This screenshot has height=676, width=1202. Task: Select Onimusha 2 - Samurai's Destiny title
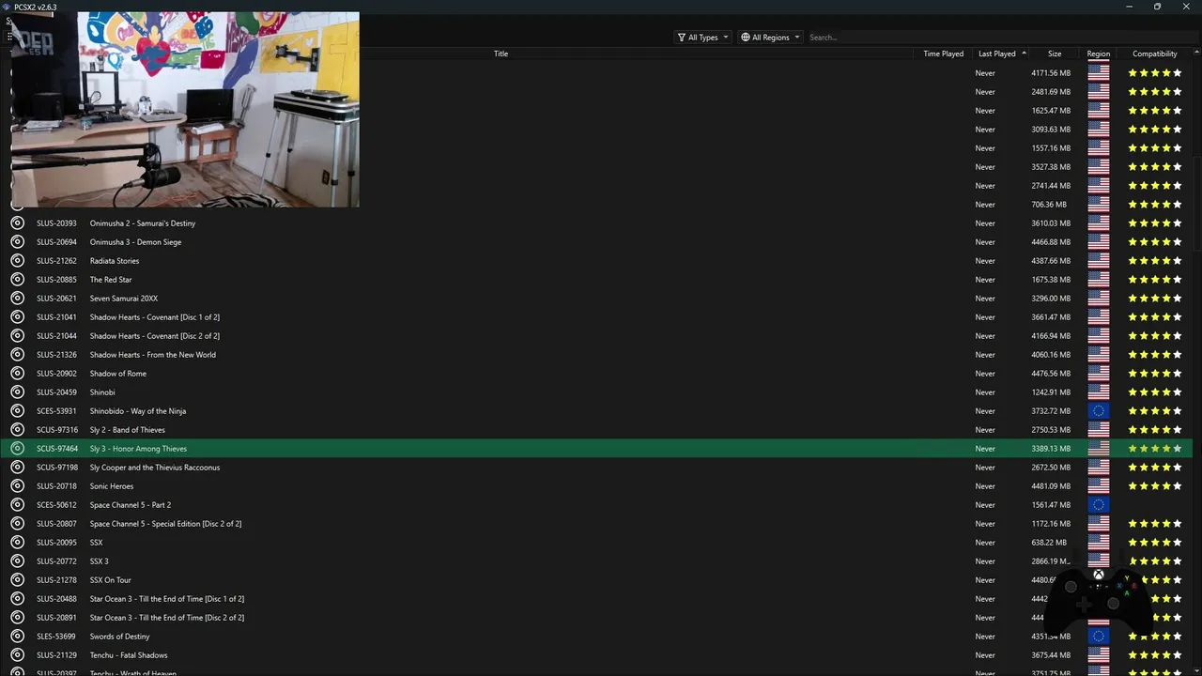[x=143, y=223]
